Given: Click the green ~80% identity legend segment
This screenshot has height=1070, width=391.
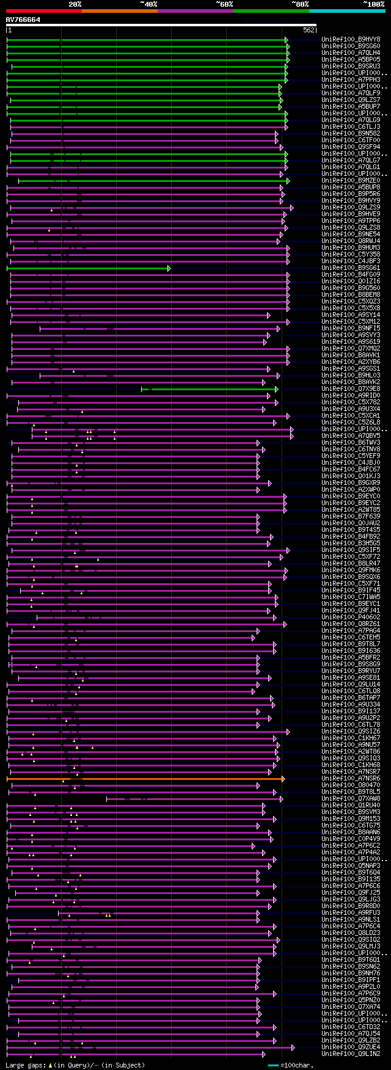Looking at the screenshot, I should 271,11.
